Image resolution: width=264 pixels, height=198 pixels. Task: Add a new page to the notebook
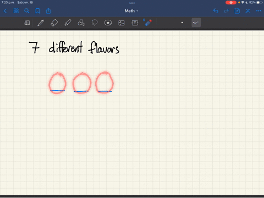click(x=237, y=11)
